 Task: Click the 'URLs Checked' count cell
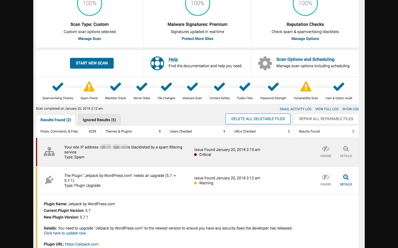262,131
